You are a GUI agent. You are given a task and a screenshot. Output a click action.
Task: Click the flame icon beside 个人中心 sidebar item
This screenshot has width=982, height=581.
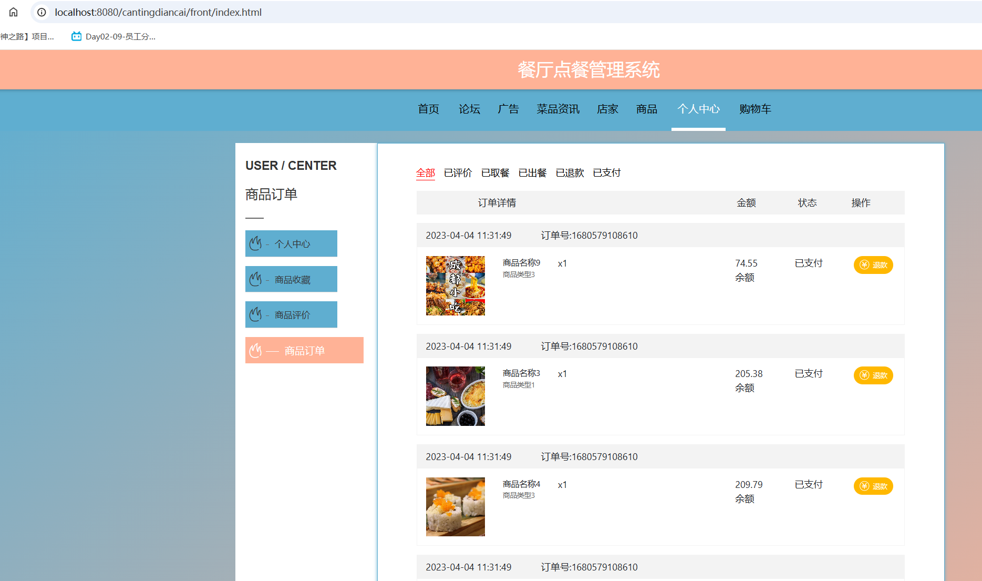(x=256, y=243)
